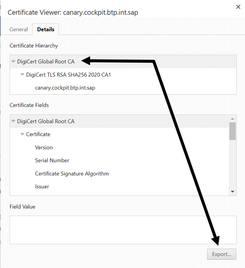Select DigiCert TLS RSA SHA256 2020 CA1 entry
Screen dimensions: 245x268
coord(69,75)
